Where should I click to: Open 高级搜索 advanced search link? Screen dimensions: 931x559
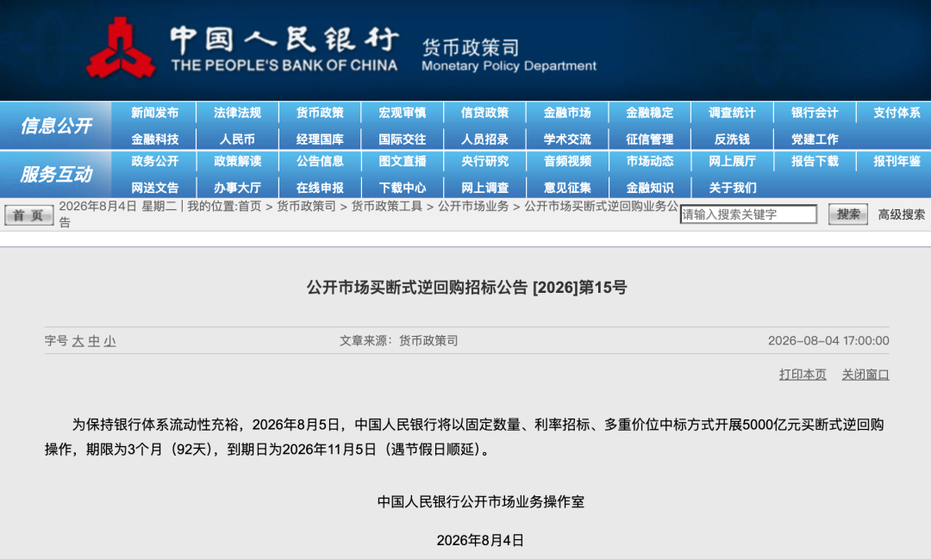coord(902,214)
